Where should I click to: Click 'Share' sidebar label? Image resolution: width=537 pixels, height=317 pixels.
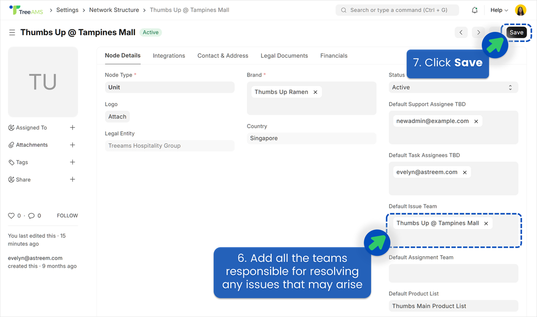click(23, 179)
